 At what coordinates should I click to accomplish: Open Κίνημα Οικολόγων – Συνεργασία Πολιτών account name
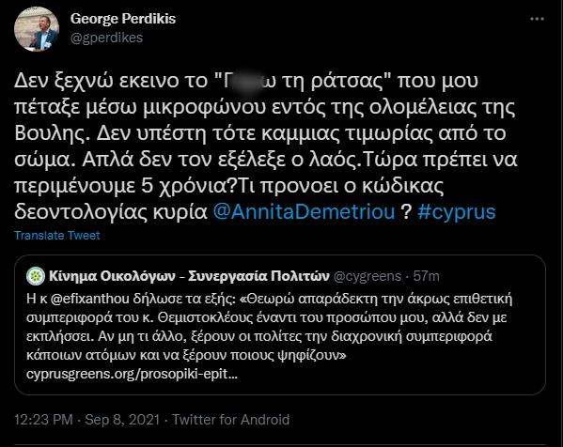pos(189,276)
